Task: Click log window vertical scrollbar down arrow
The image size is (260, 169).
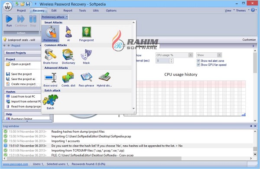Action: [255, 154]
